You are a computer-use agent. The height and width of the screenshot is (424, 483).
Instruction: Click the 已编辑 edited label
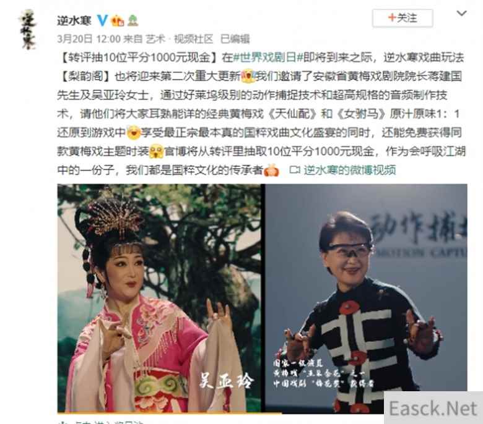point(235,39)
